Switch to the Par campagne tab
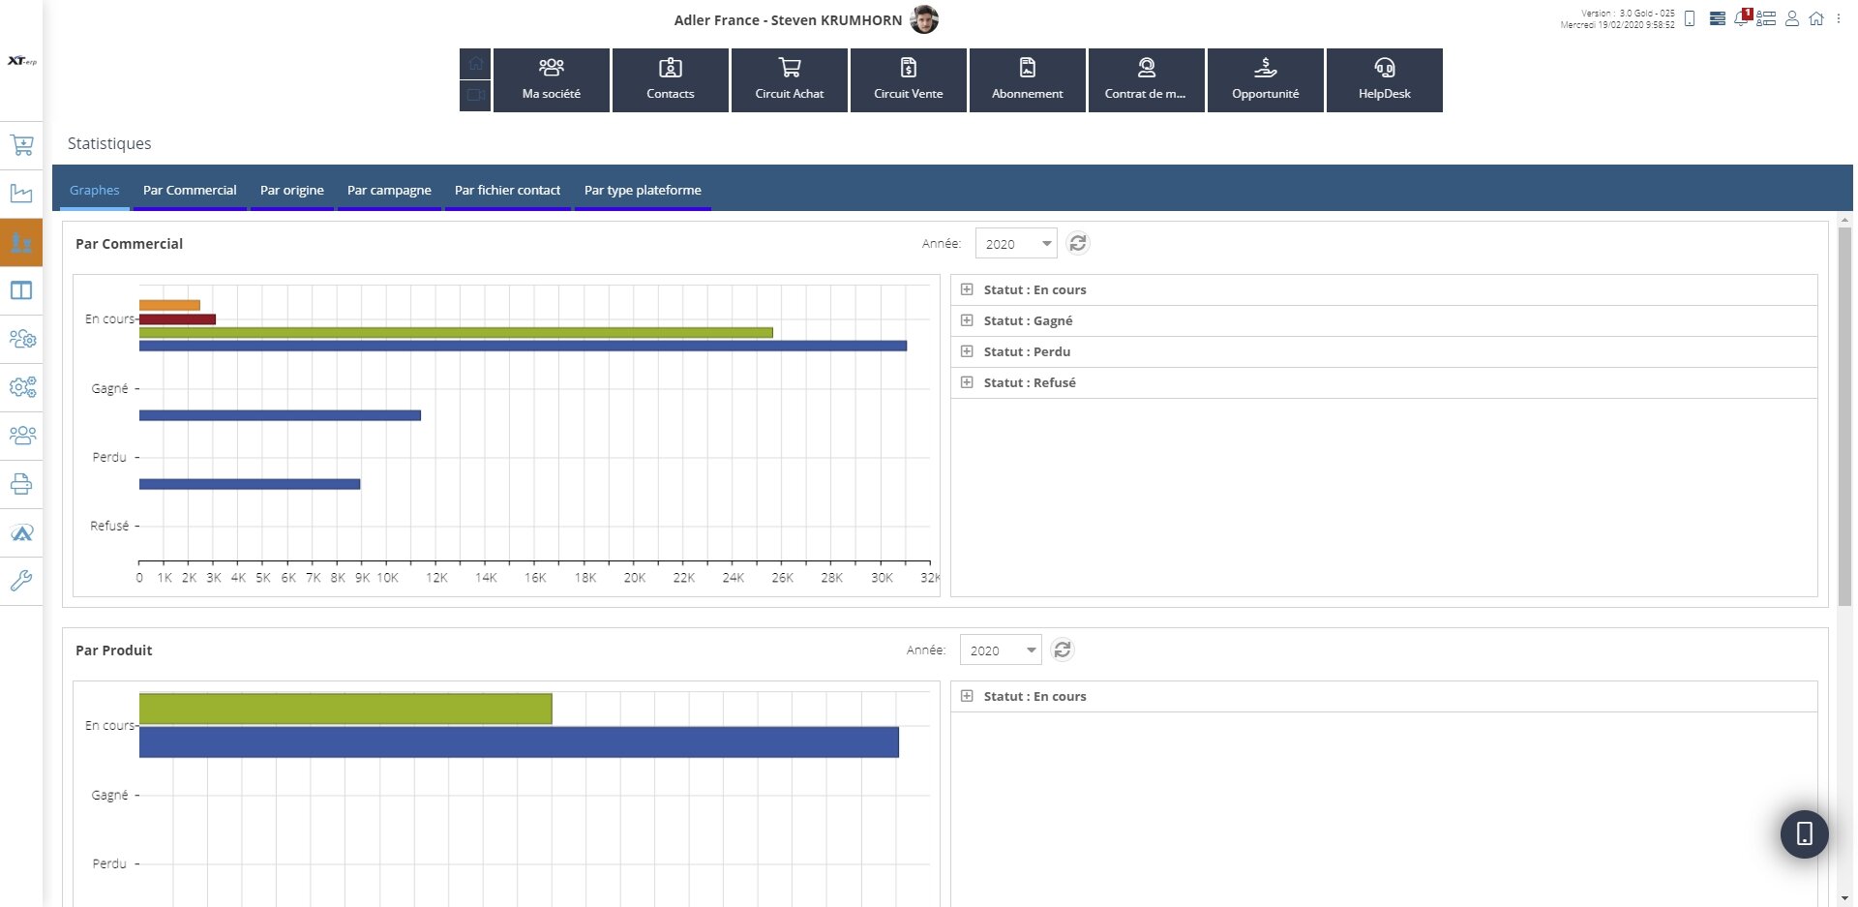Viewport: 1858px width, 907px height. [389, 190]
